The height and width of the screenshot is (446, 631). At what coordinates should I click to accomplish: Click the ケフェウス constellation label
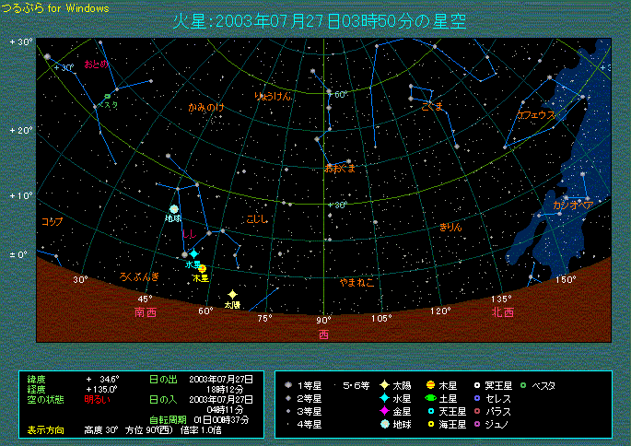pyautogui.click(x=535, y=115)
